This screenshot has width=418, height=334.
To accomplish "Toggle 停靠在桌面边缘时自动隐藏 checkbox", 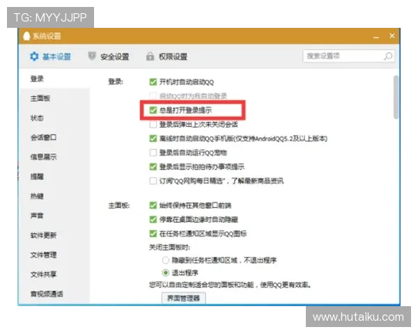I will [153, 219].
